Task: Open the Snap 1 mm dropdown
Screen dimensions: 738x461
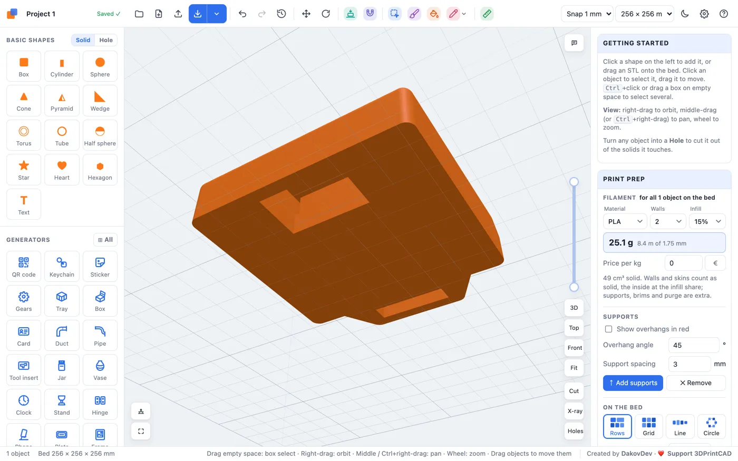Action: (x=587, y=14)
